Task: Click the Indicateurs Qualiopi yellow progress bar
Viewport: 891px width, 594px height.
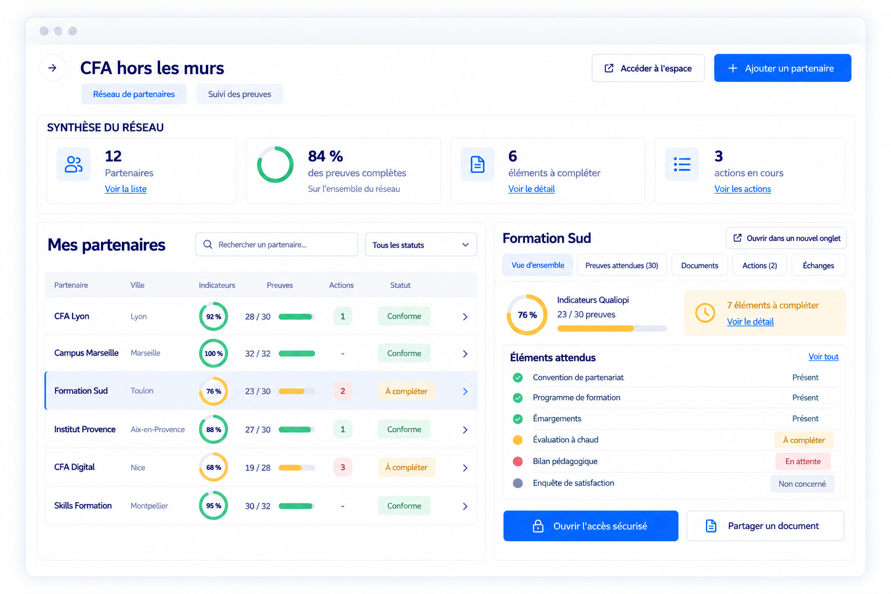Action: pos(612,328)
